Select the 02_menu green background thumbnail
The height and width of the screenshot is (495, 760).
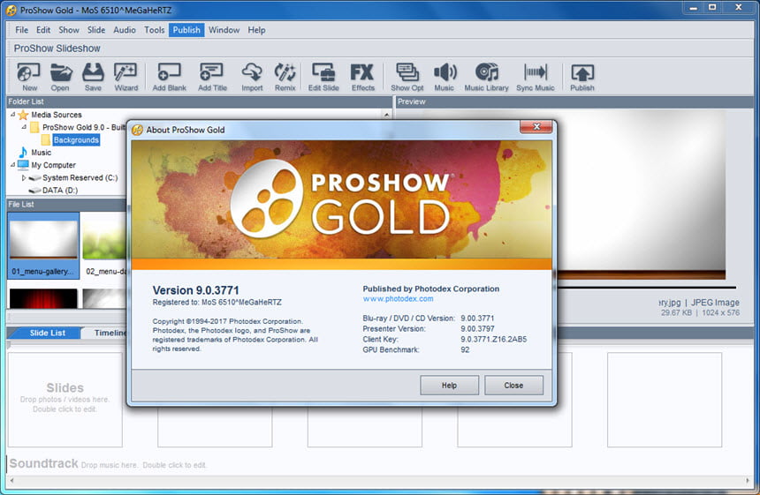[104, 246]
